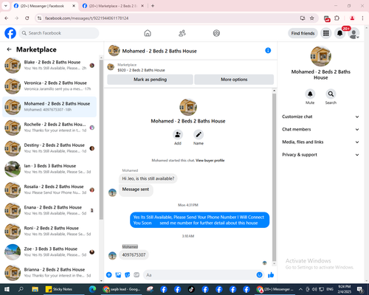This screenshot has height=295, width=369.
Task: Open the notifications bell
Action: tap(339, 33)
